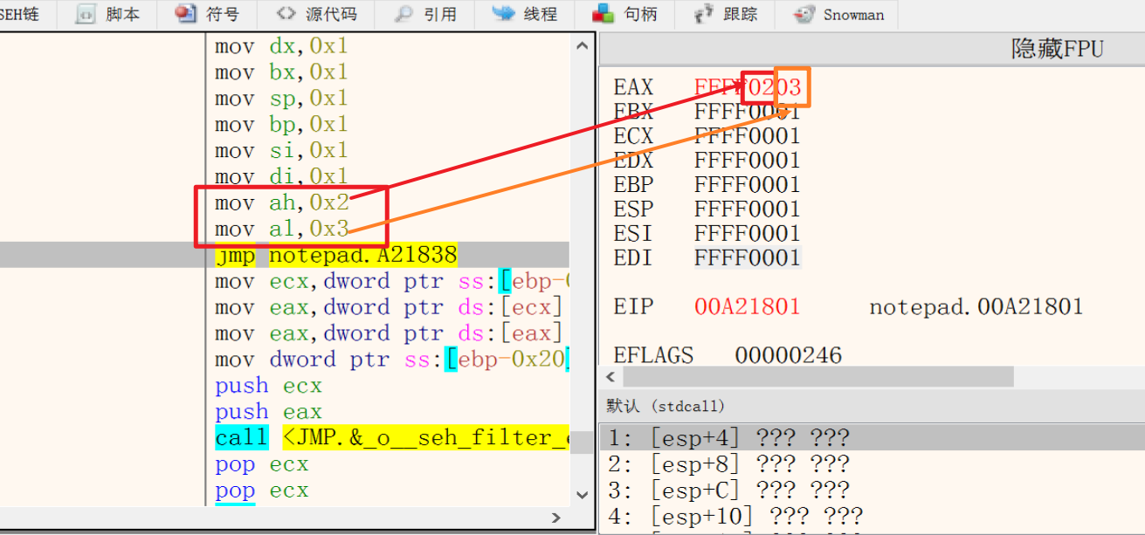The height and width of the screenshot is (535, 1145).
Task: Open the 跟踪 (Trace) footprints icon
Action: point(725,14)
